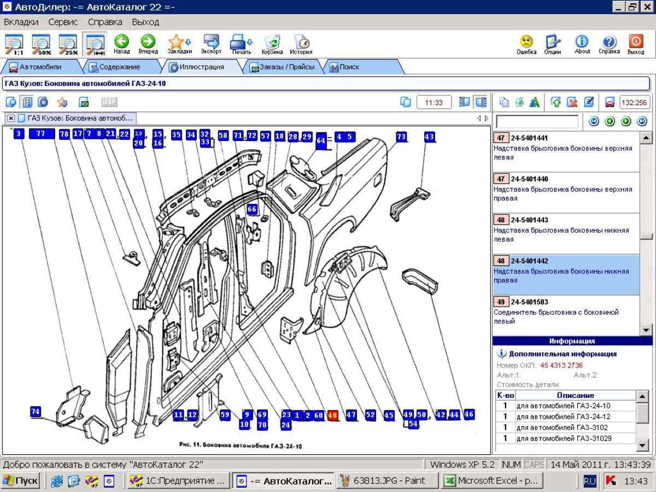The width and height of the screenshot is (656, 492).
Task: Jump to the first part with navigation button
Action: tap(594, 121)
